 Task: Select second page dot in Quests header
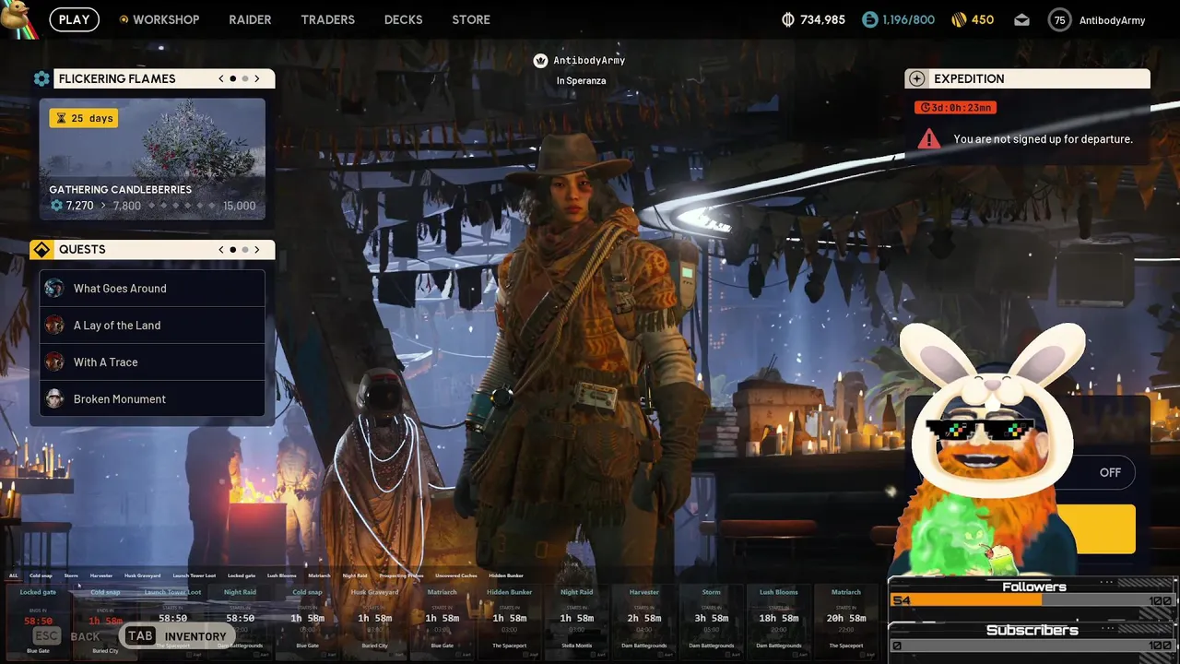pos(244,249)
